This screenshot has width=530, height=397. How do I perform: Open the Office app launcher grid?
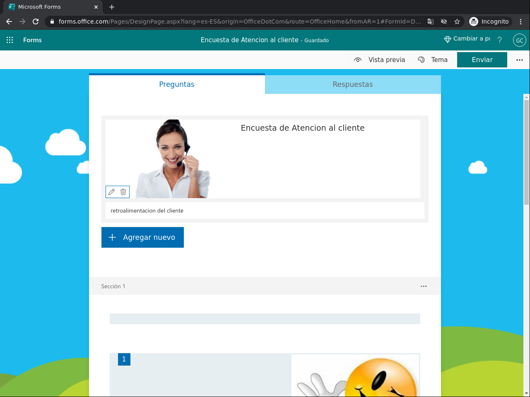point(10,40)
